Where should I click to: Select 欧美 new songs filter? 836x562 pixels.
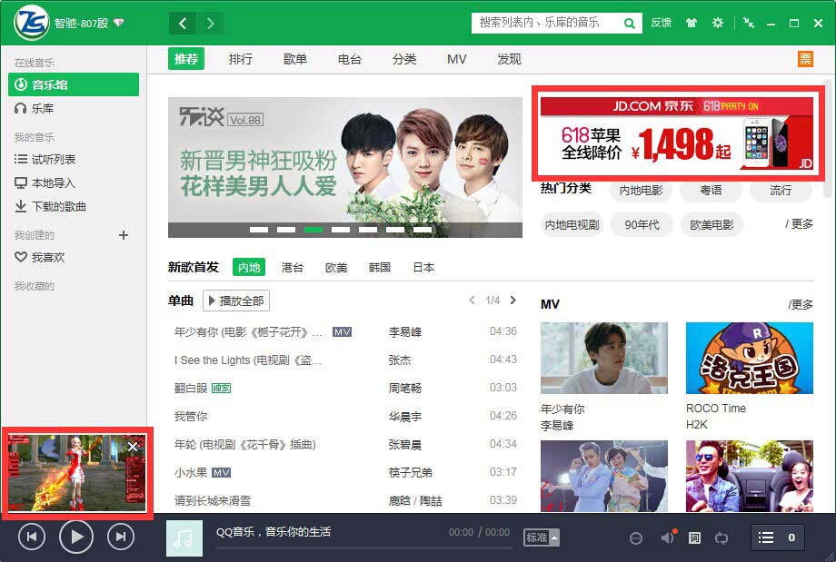click(336, 268)
